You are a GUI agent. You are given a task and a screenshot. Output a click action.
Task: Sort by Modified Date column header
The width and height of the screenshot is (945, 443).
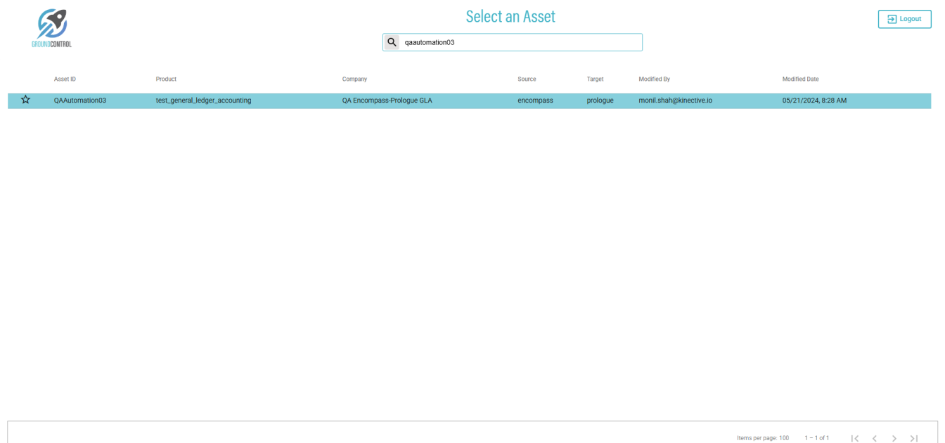pos(800,79)
